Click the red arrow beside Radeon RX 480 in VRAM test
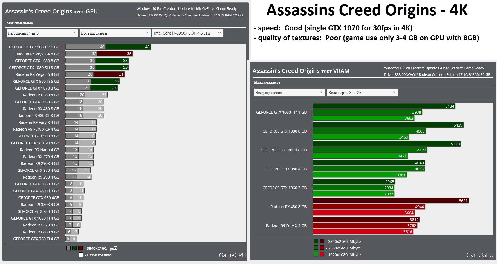The height and width of the screenshot is (264, 497). click(x=310, y=207)
